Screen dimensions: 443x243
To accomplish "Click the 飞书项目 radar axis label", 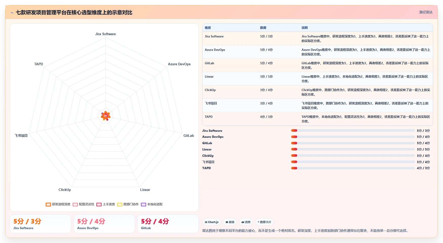I will coord(21,136).
